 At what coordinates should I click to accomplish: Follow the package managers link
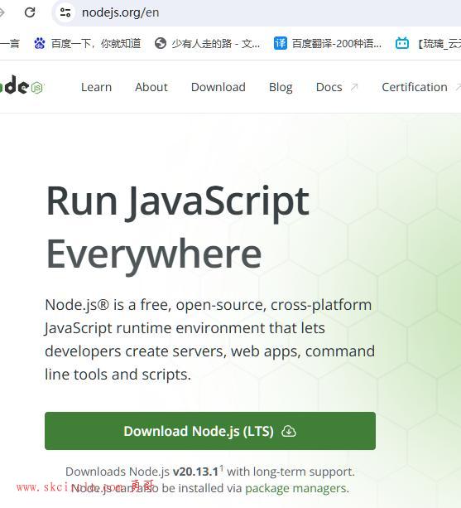coord(297,488)
